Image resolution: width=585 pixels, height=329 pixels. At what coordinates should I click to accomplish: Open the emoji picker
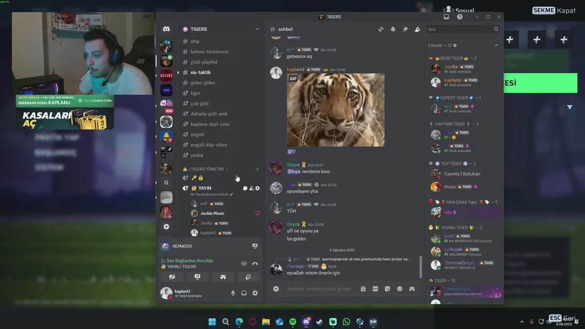click(x=399, y=289)
